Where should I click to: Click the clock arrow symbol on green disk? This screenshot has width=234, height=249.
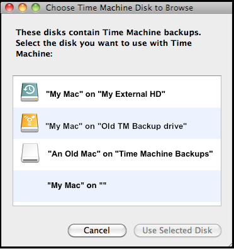point(30,90)
